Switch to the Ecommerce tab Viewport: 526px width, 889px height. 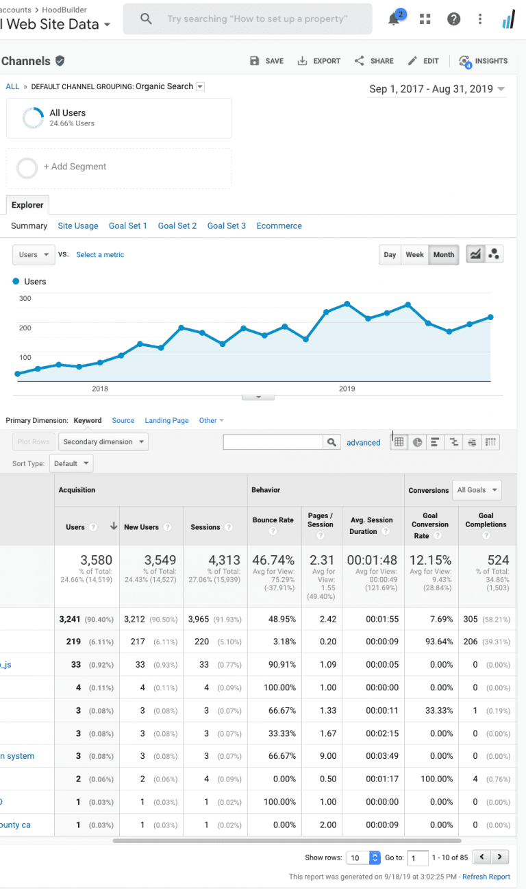[279, 226]
